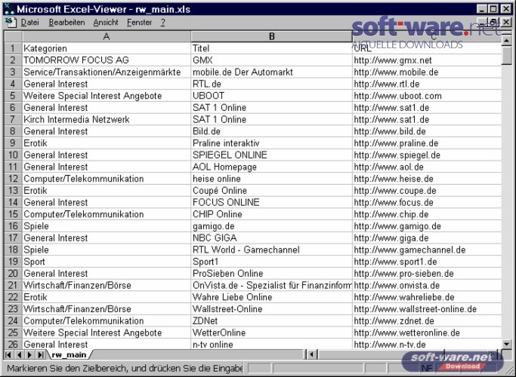Click the vertical scrollbar down arrow
Screen dimensions: 516x377
[x=506, y=344]
